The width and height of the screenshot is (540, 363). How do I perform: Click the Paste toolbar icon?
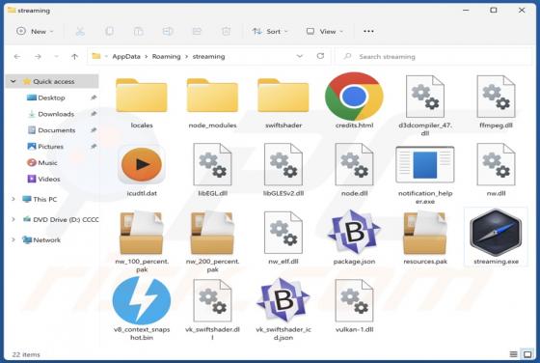coord(139,31)
